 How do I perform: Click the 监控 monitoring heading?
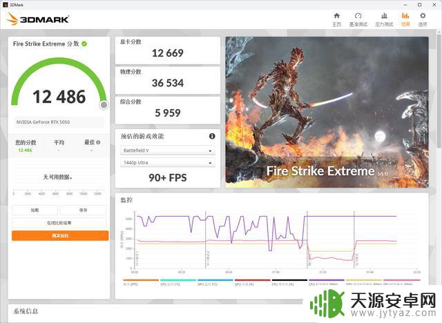(x=126, y=200)
